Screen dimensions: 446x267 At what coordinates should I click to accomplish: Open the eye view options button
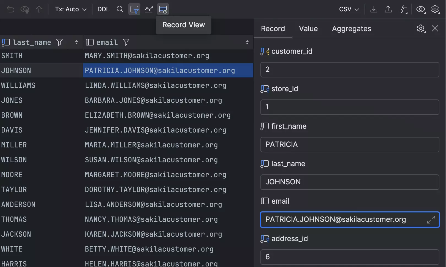pyautogui.click(x=420, y=9)
